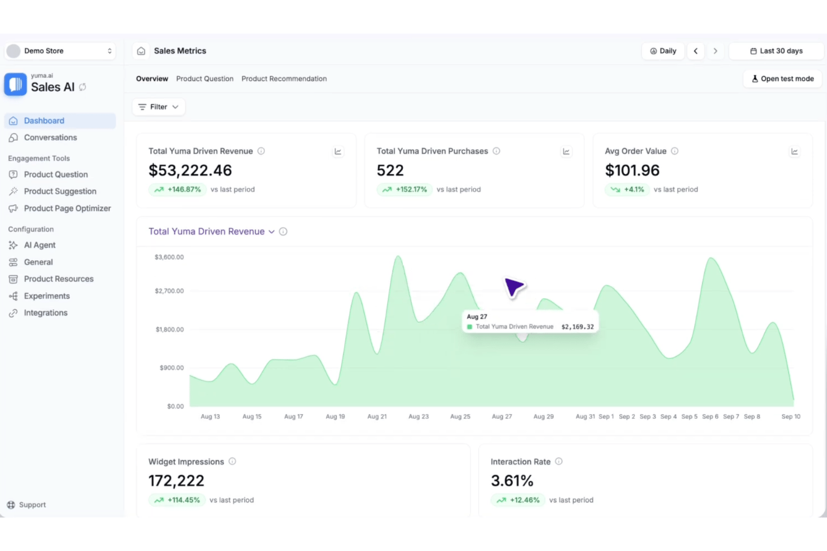Click info icon beside Total Yuma Driven Revenue card
The image size is (827, 551).
point(261,151)
